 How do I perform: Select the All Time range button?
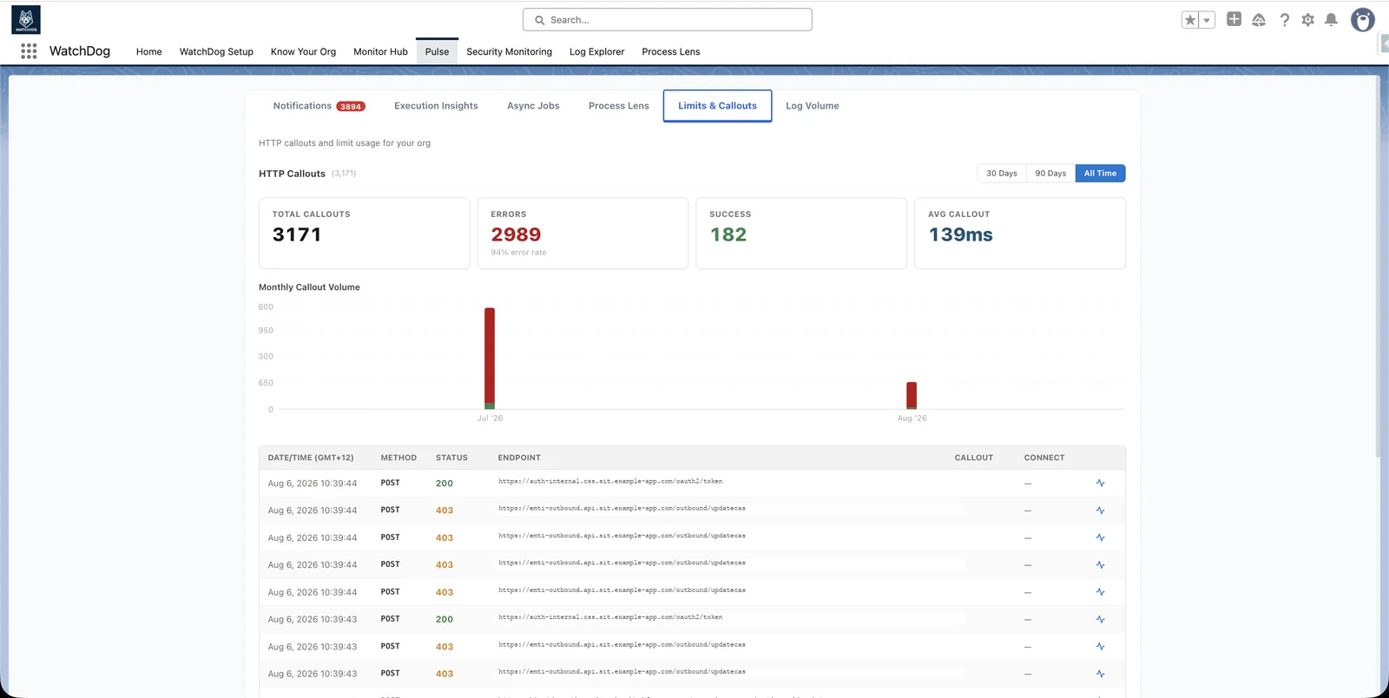pyautogui.click(x=1100, y=174)
